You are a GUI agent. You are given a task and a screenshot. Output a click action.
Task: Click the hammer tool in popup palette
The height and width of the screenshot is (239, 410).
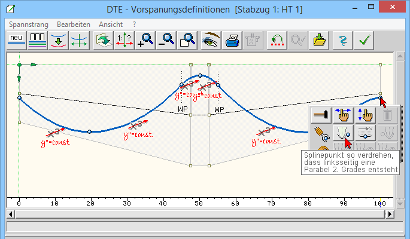point(322,115)
